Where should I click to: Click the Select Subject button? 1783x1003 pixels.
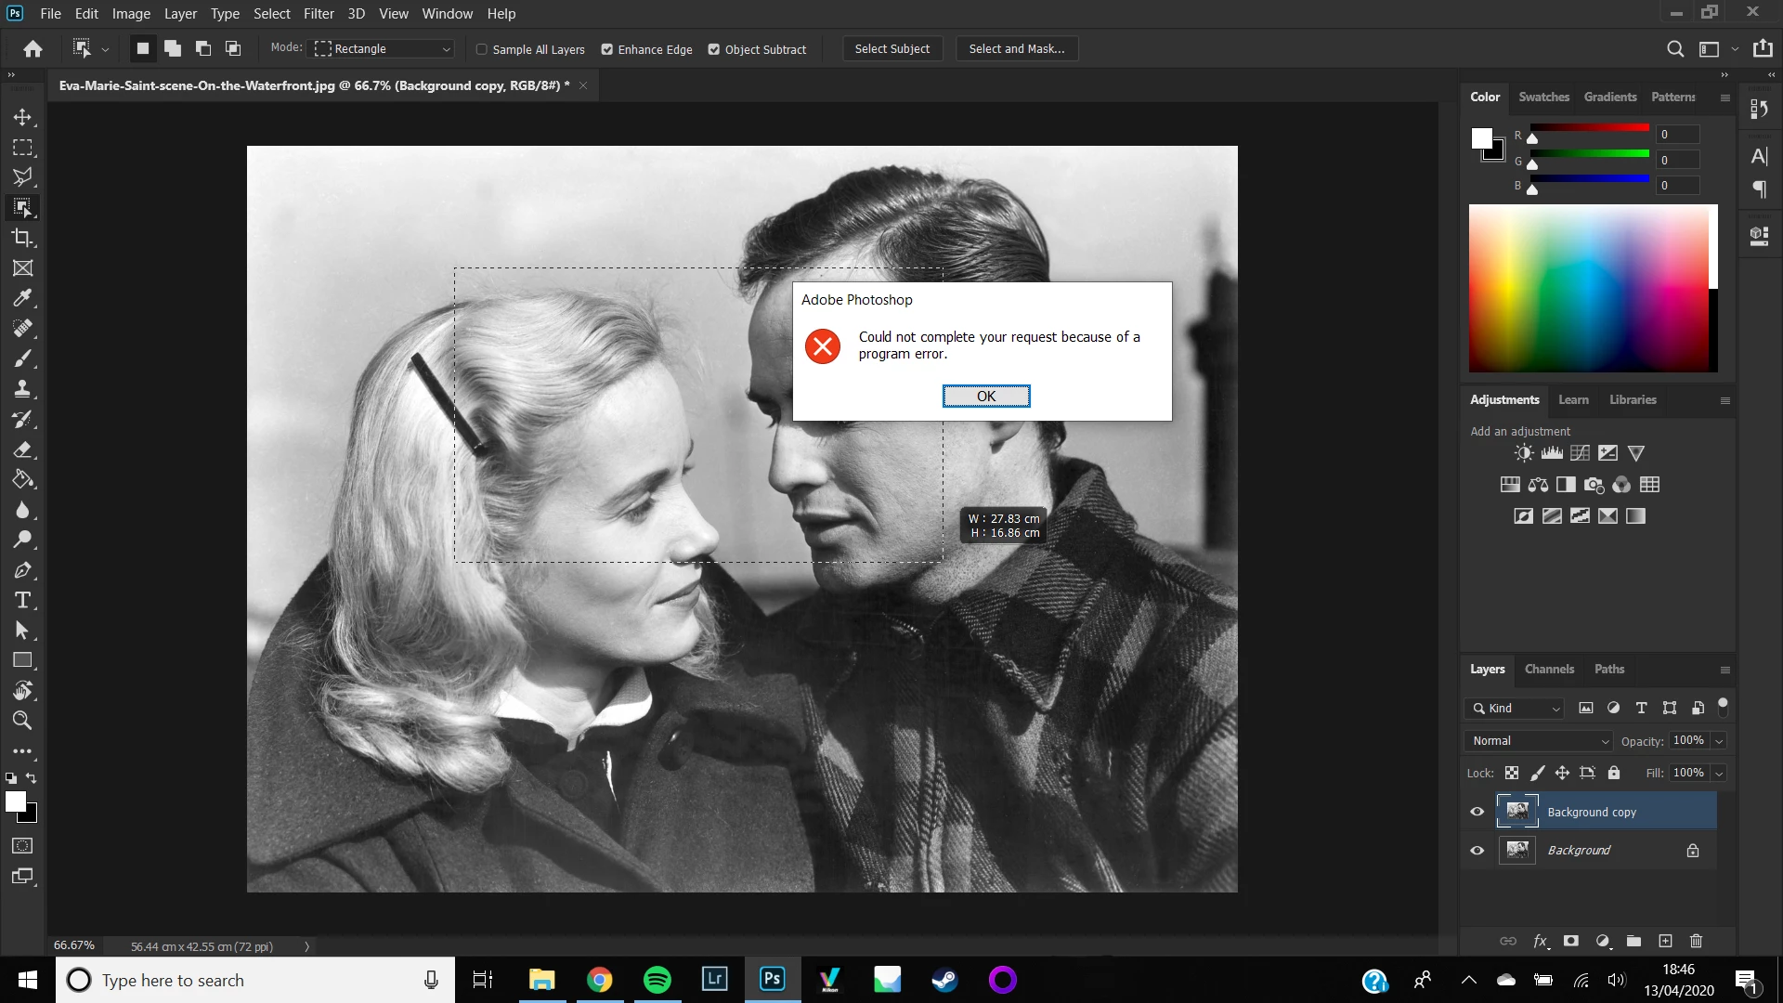click(891, 49)
